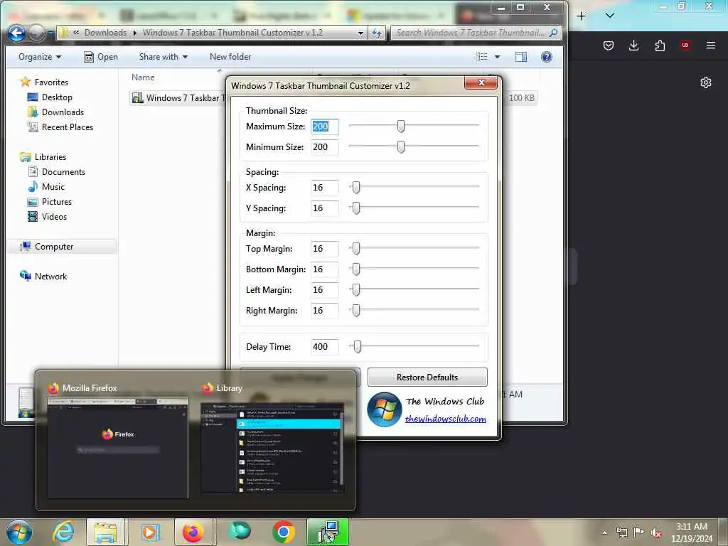Click the Y Spacing slider handle
The height and width of the screenshot is (546, 728).
pyautogui.click(x=355, y=208)
